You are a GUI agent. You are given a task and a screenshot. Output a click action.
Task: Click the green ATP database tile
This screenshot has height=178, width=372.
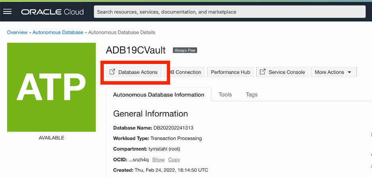pos(52,87)
